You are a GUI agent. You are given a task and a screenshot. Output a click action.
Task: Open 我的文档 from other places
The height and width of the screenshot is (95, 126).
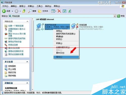[12, 72]
